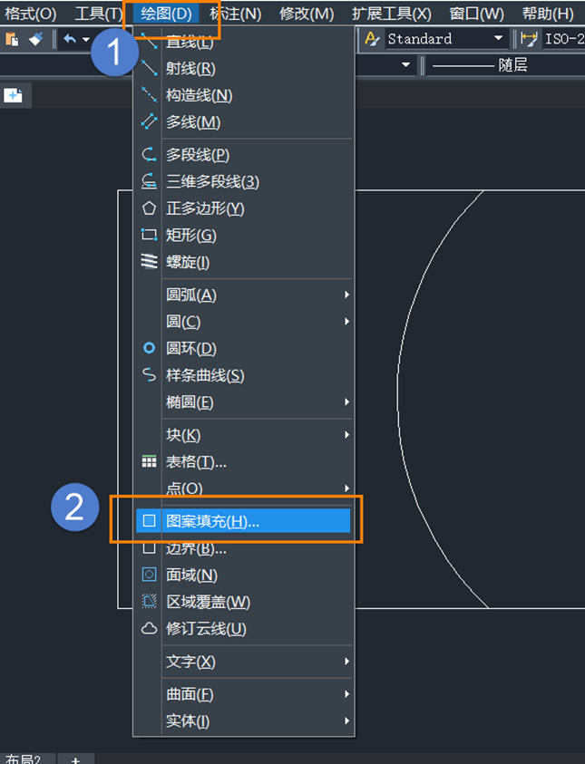Click the wipeout icon
The height and width of the screenshot is (764, 585).
[149, 602]
